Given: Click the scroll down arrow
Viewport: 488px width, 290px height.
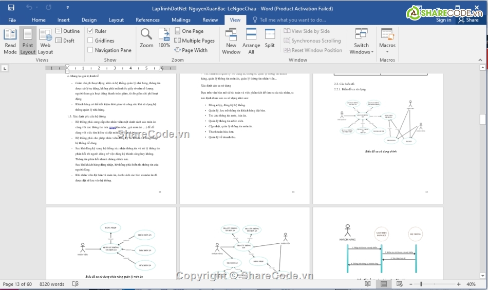Looking at the screenshot, I should pyautogui.click(x=483, y=276).
